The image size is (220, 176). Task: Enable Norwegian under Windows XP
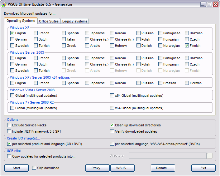(160, 46)
